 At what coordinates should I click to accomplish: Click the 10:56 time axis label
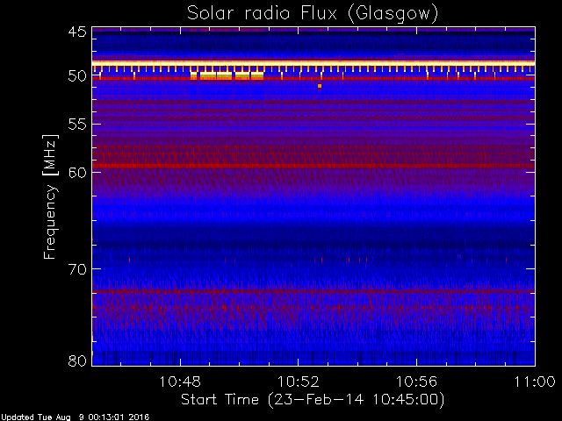click(416, 382)
